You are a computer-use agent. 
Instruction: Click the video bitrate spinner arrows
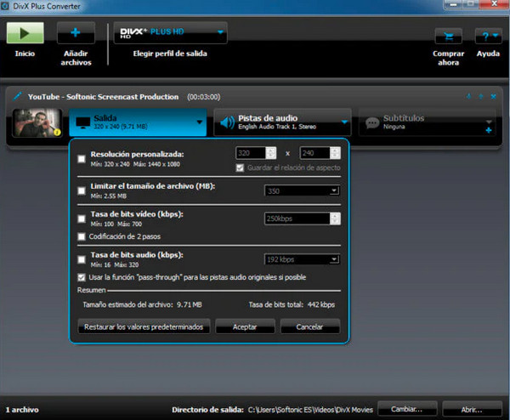335,219
